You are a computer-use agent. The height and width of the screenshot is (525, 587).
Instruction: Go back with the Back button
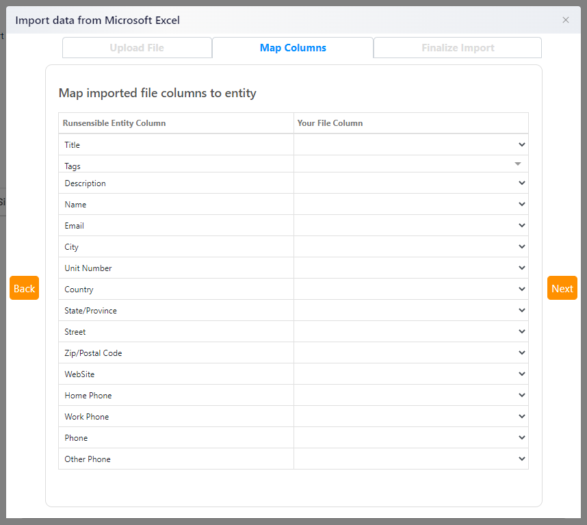pyautogui.click(x=25, y=288)
